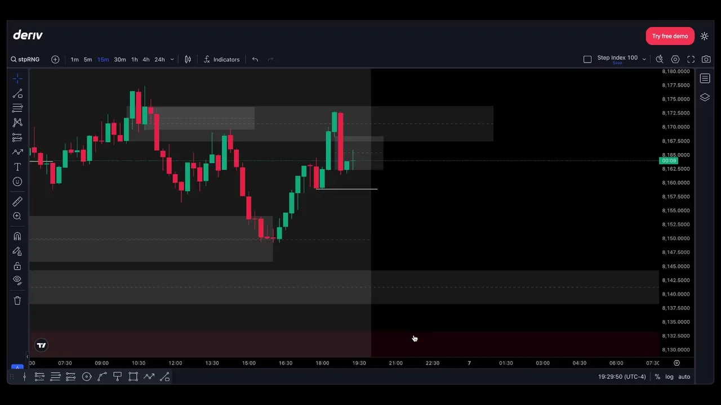Click the green 00:09 current price label
Screen dimensions: 721x405
669,161
